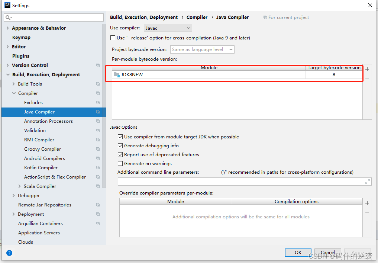
Task: Click the settings search input field
Action: tap(54, 17)
